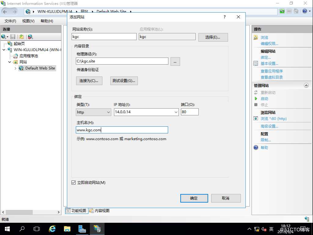Image resolution: width=313 pixels, height=235 pixels.
Task: Open Server Manager from the taskbar
Action: (x=82, y=229)
